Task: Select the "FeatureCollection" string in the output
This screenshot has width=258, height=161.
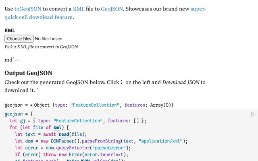Action: pyautogui.click(x=95, y=105)
